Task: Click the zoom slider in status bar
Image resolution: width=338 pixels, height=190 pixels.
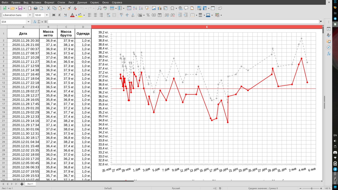Action: [312, 188]
